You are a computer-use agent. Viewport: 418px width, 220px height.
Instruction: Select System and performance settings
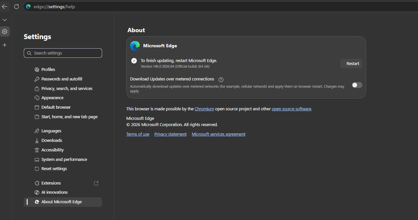coord(64,160)
